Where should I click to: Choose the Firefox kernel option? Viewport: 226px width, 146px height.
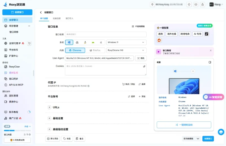(95, 50)
